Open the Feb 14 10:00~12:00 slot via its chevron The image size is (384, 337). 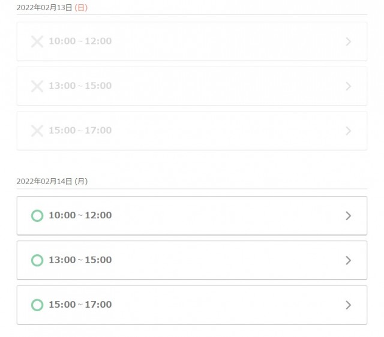coord(348,215)
